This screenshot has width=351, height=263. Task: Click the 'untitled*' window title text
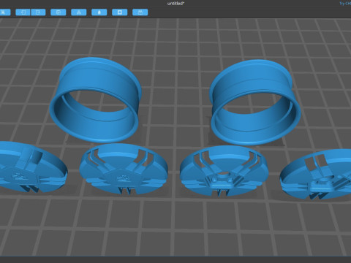coord(175,4)
